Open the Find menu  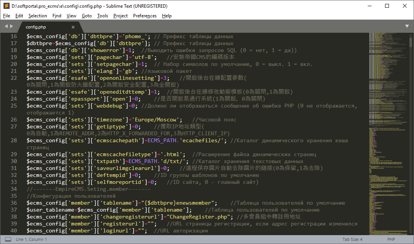57,16
